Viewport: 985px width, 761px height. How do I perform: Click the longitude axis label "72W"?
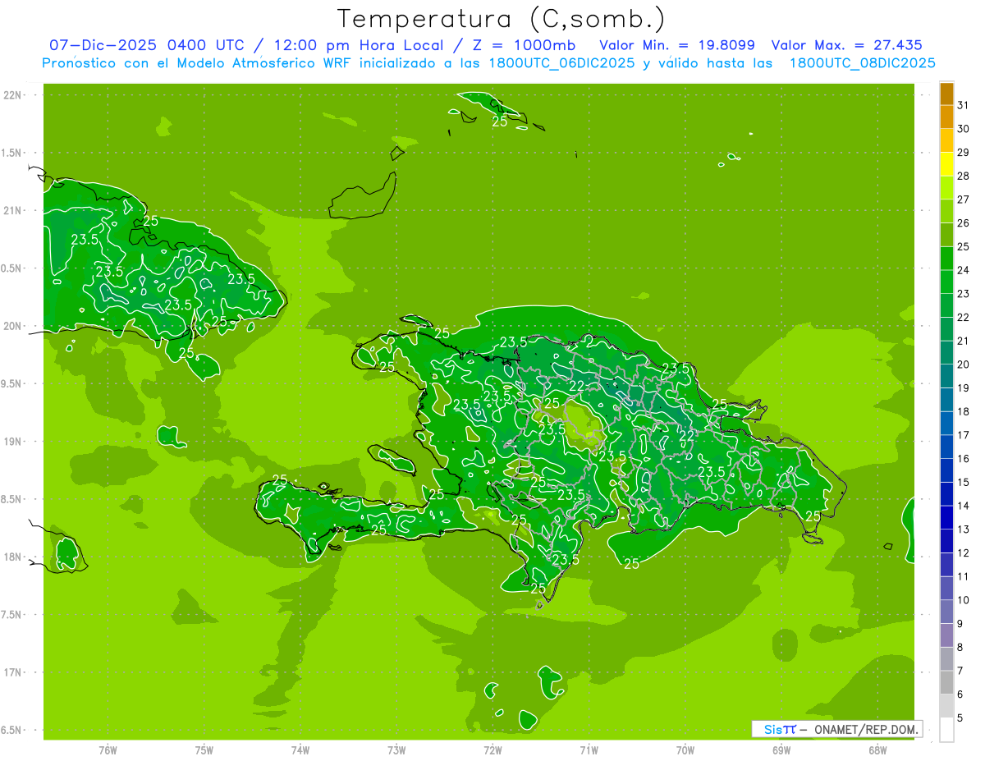pyautogui.click(x=492, y=751)
